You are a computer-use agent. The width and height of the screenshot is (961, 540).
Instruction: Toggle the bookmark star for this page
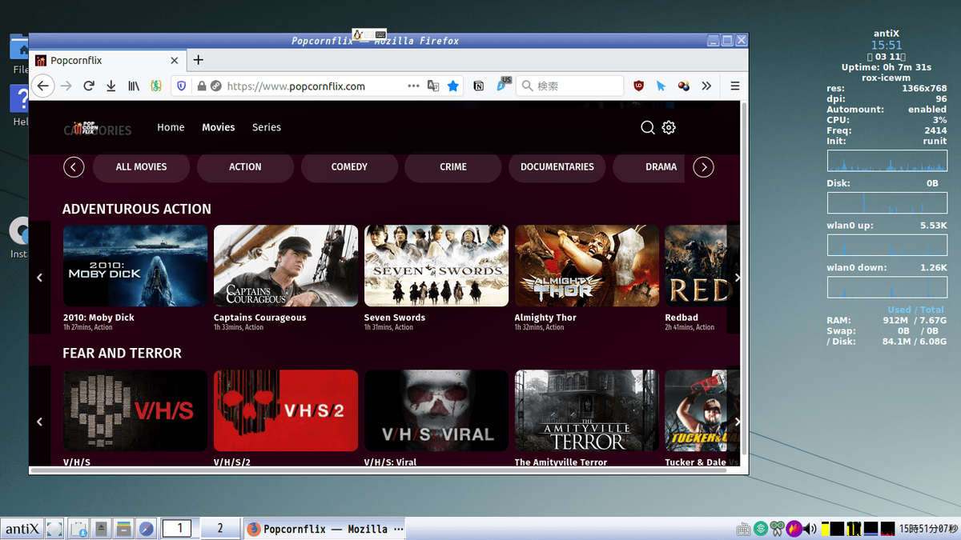click(453, 86)
